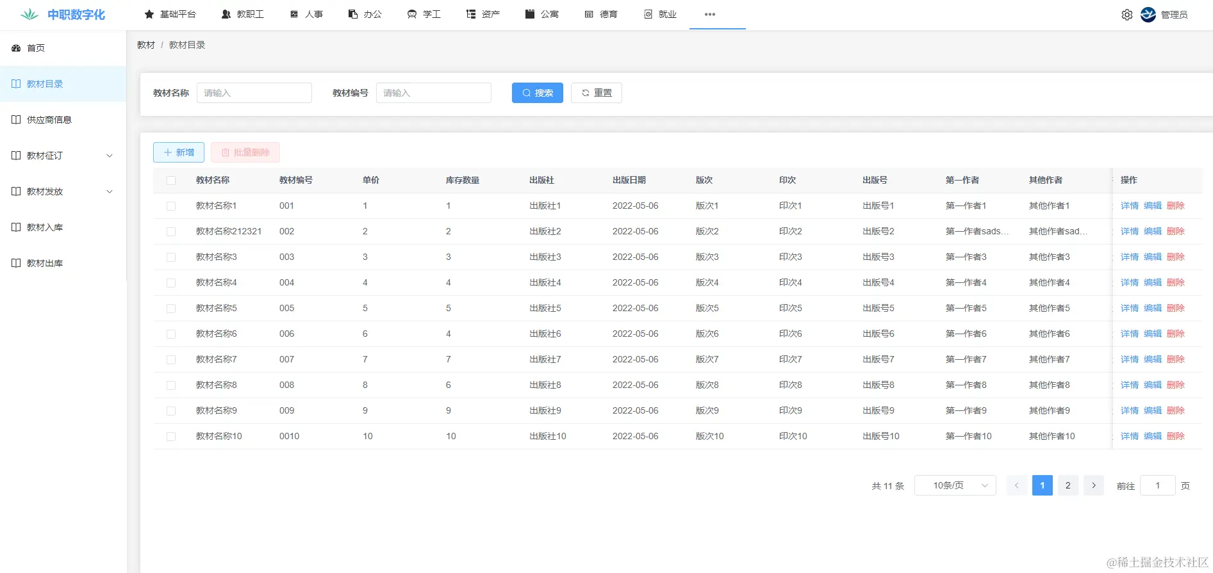Screen dimensions: 1213x573
Task: Click 教材 in the breadcrumb
Action: tap(146, 45)
